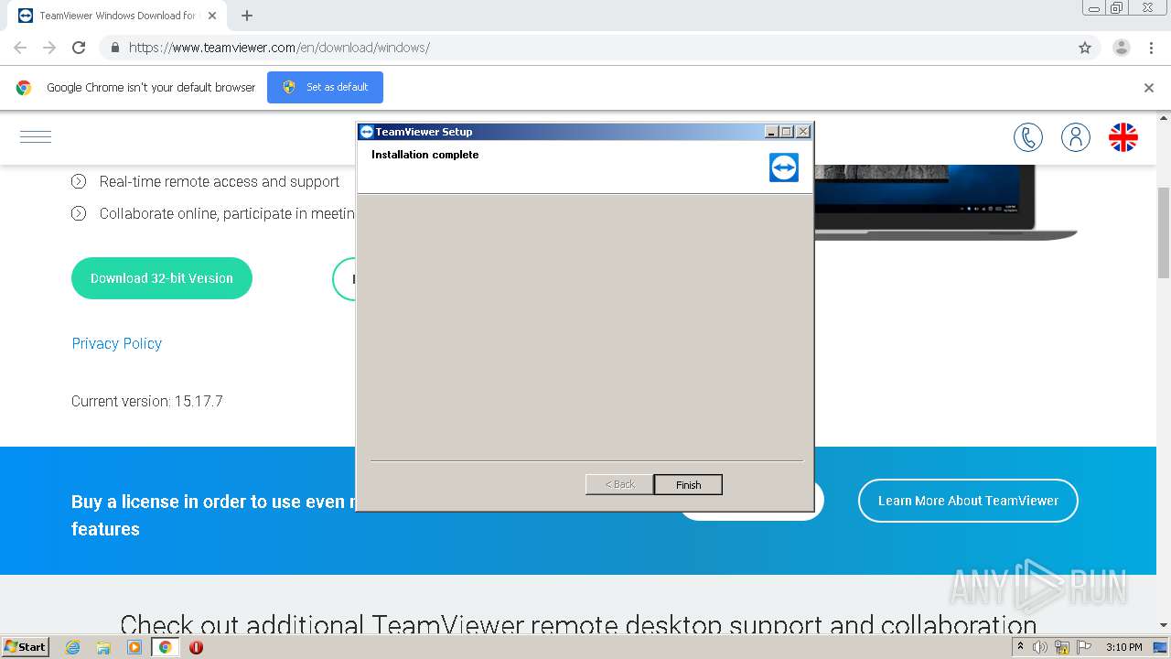1171x659 pixels.
Task: Click scrollbar down arrow on page
Action: point(1164,626)
